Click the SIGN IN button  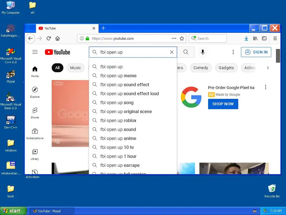click(256, 52)
